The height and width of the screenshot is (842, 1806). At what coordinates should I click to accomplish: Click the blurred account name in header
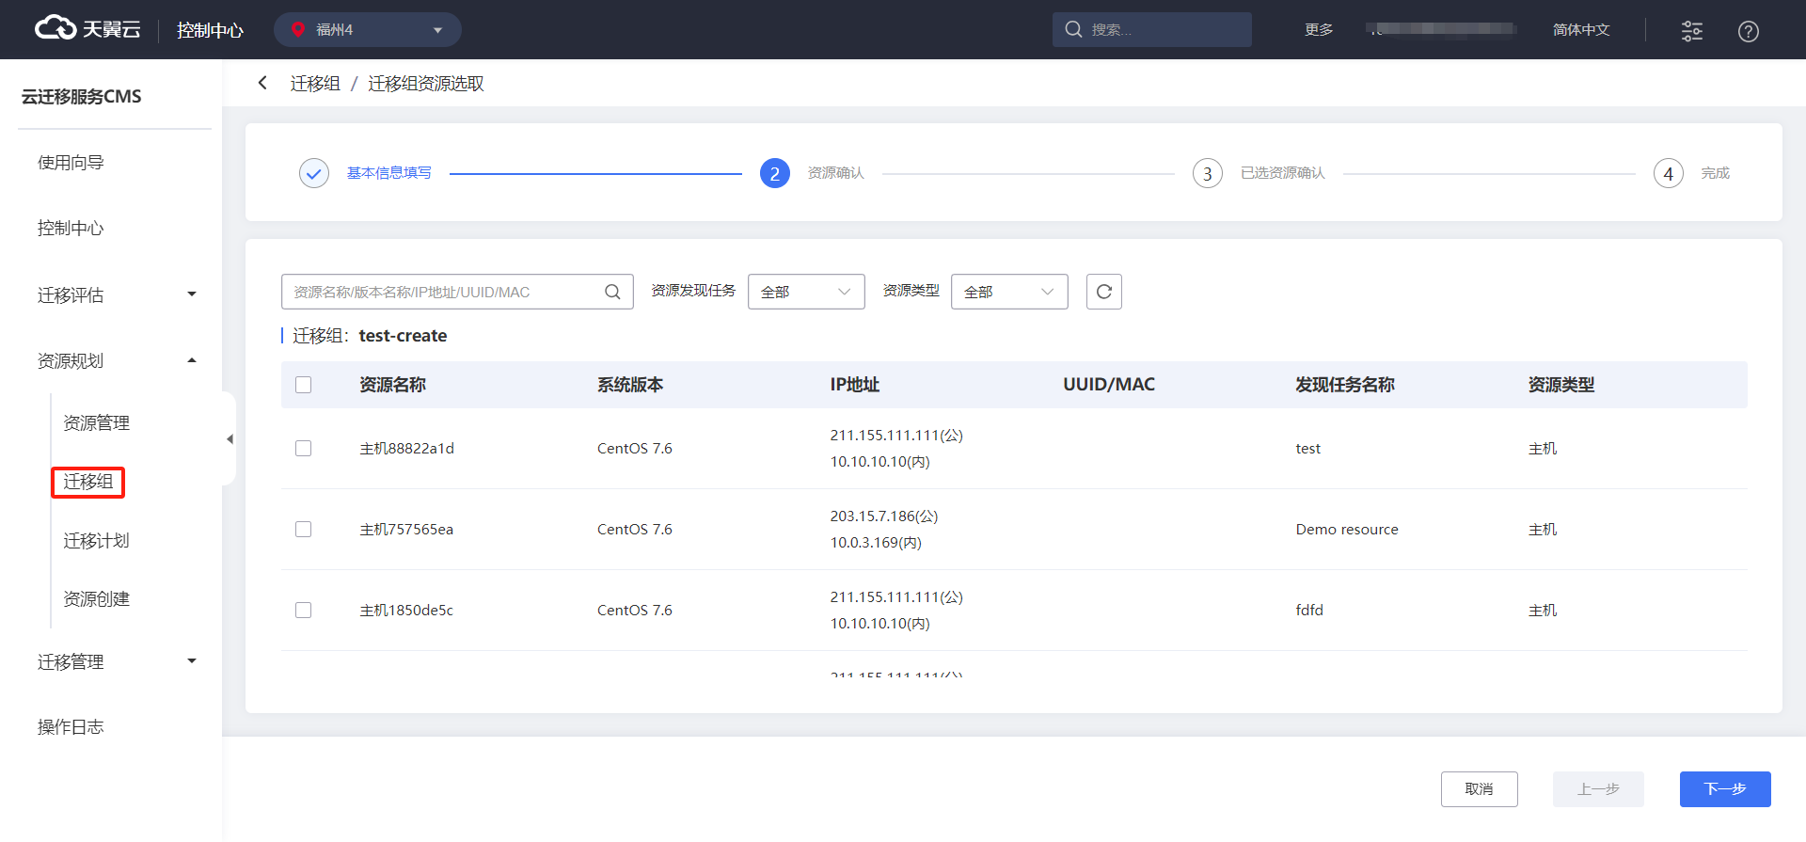click(1441, 29)
